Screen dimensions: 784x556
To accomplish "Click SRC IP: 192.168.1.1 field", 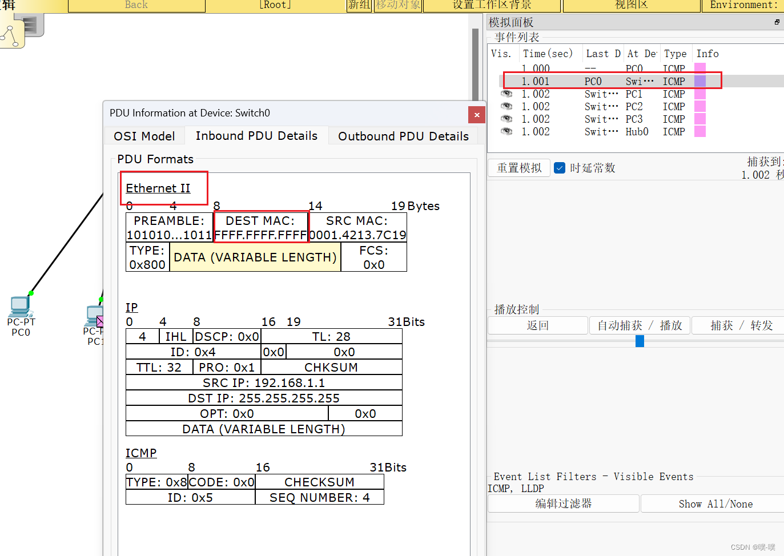I will (x=264, y=382).
